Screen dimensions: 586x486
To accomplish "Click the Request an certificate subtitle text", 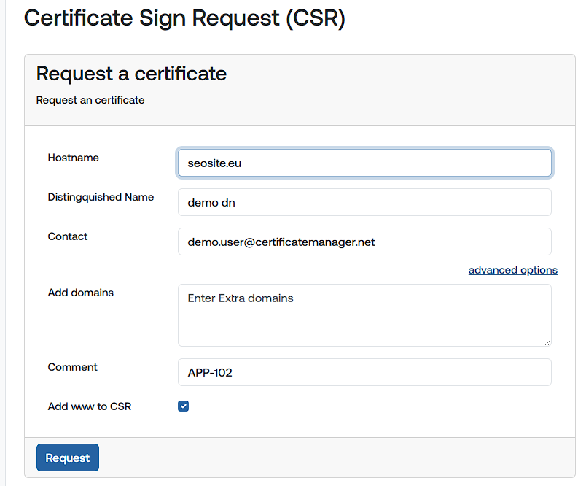I will 90,100.
